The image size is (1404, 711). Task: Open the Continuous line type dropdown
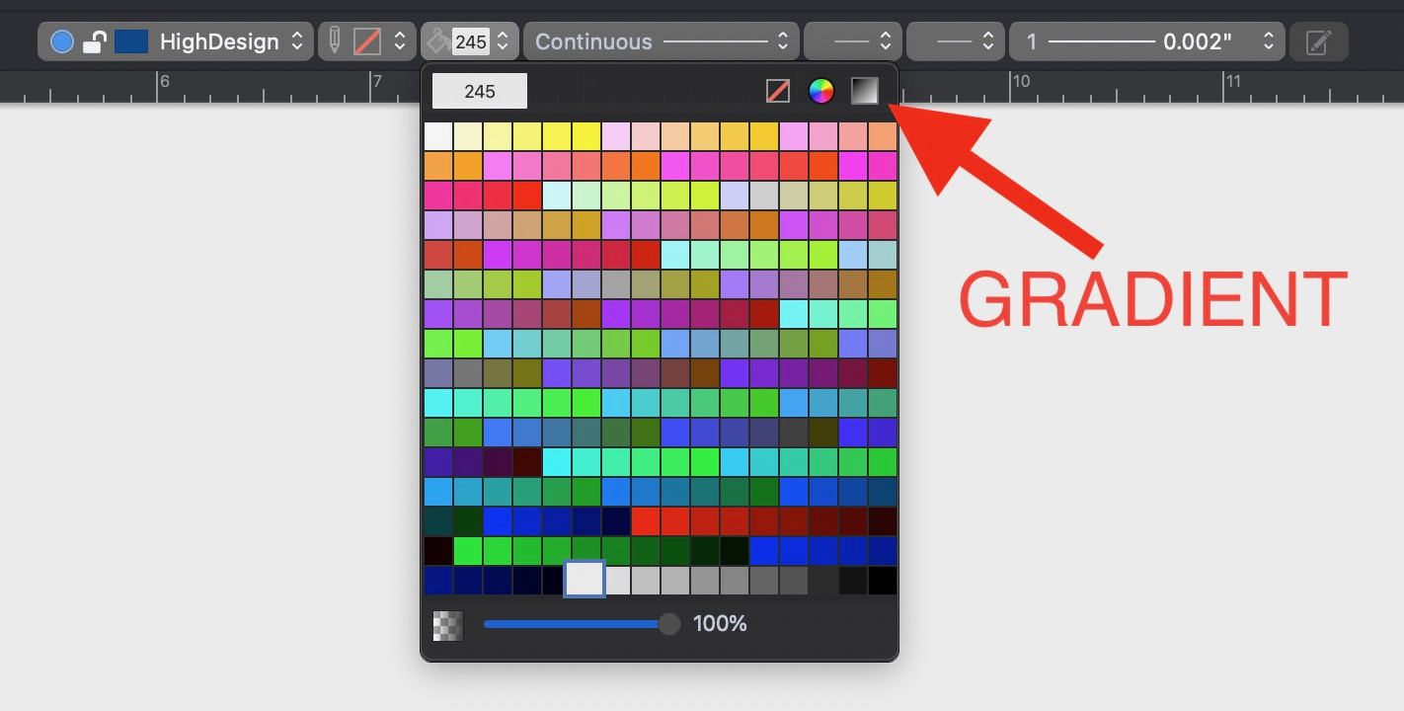point(662,41)
